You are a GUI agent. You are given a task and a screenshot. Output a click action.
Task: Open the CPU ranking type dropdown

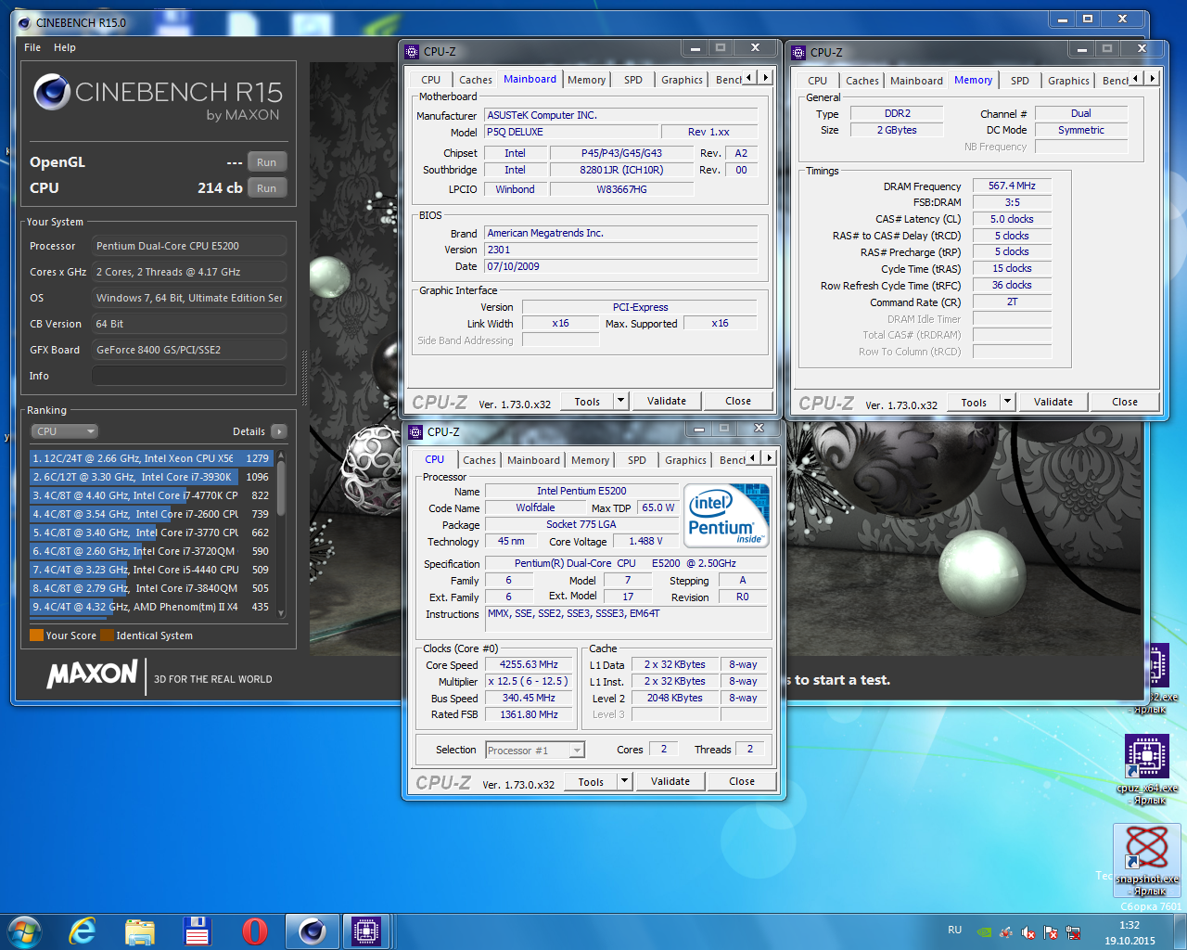tap(64, 431)
